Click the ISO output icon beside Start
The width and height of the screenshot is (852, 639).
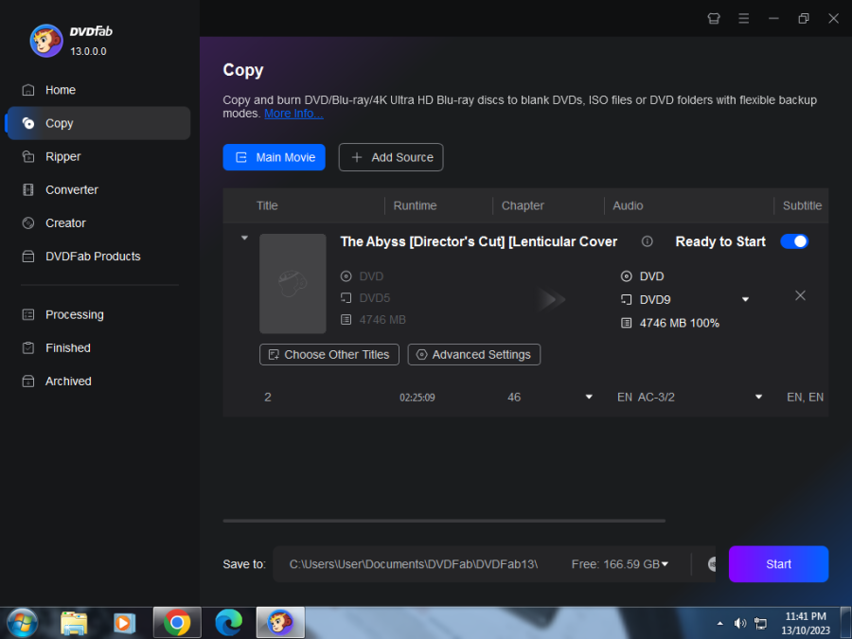point(712,564)
